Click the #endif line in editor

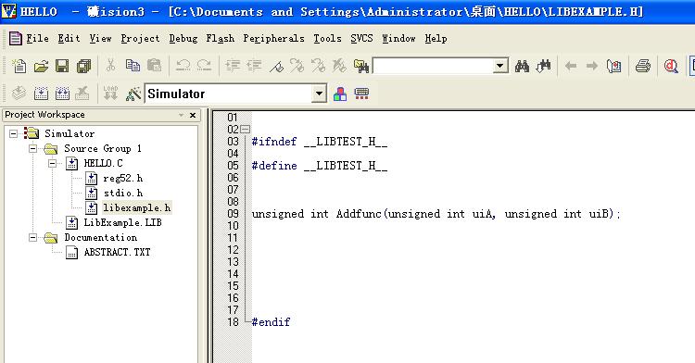pyautogui.click(x=271, y=322)
